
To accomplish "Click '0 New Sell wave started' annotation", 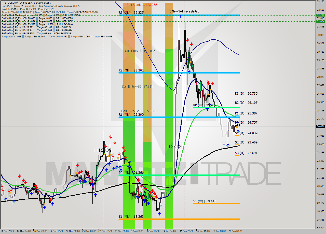I will [184, 11].
